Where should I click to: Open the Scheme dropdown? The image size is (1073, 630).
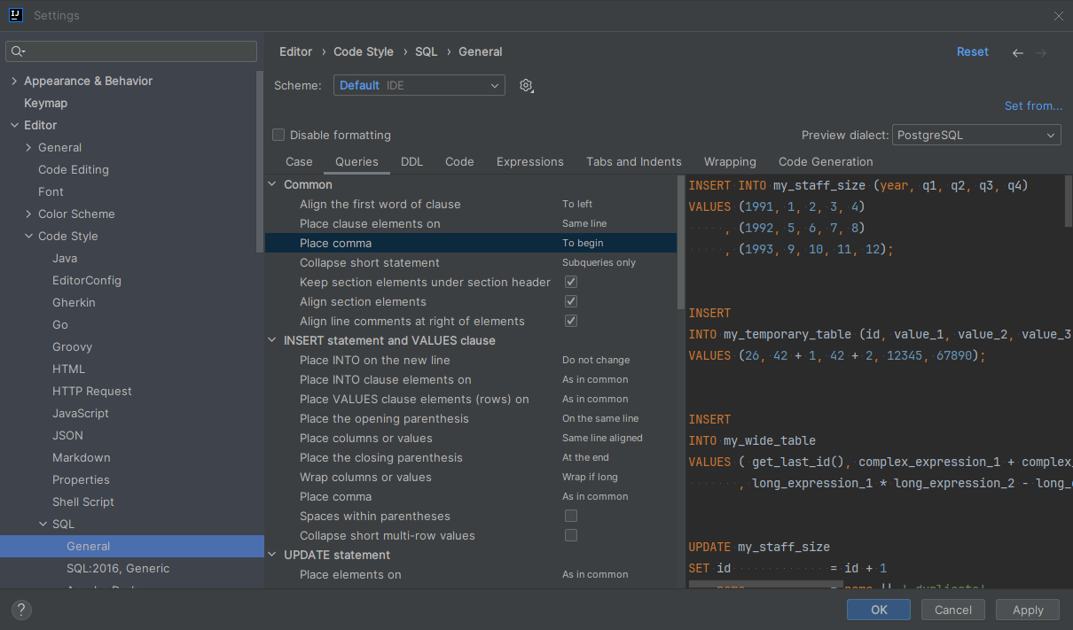pos(419,85)
